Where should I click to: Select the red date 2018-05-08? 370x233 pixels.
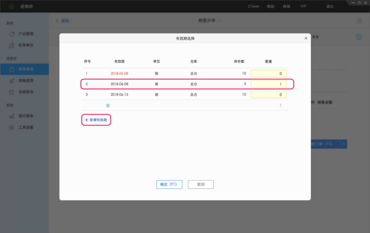tap(119, 74)
